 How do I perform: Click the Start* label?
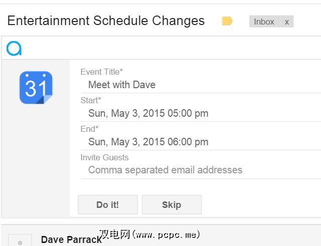click(90, 100)
